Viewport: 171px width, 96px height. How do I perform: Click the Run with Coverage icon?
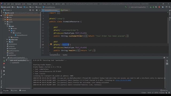pyautogui.click(x=156, y=7)
